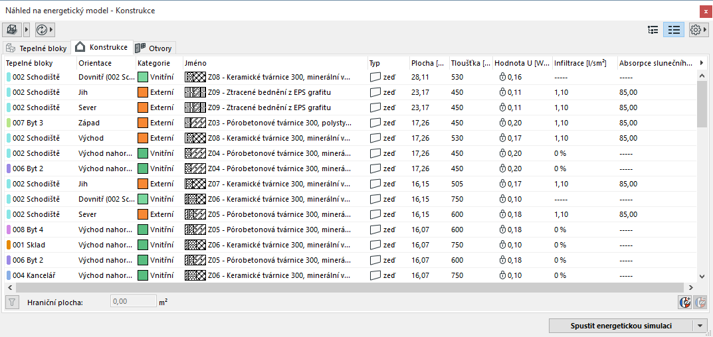Select the 001 Sklad row
This screenshot has height=337, width=713.
pos(350,245)
